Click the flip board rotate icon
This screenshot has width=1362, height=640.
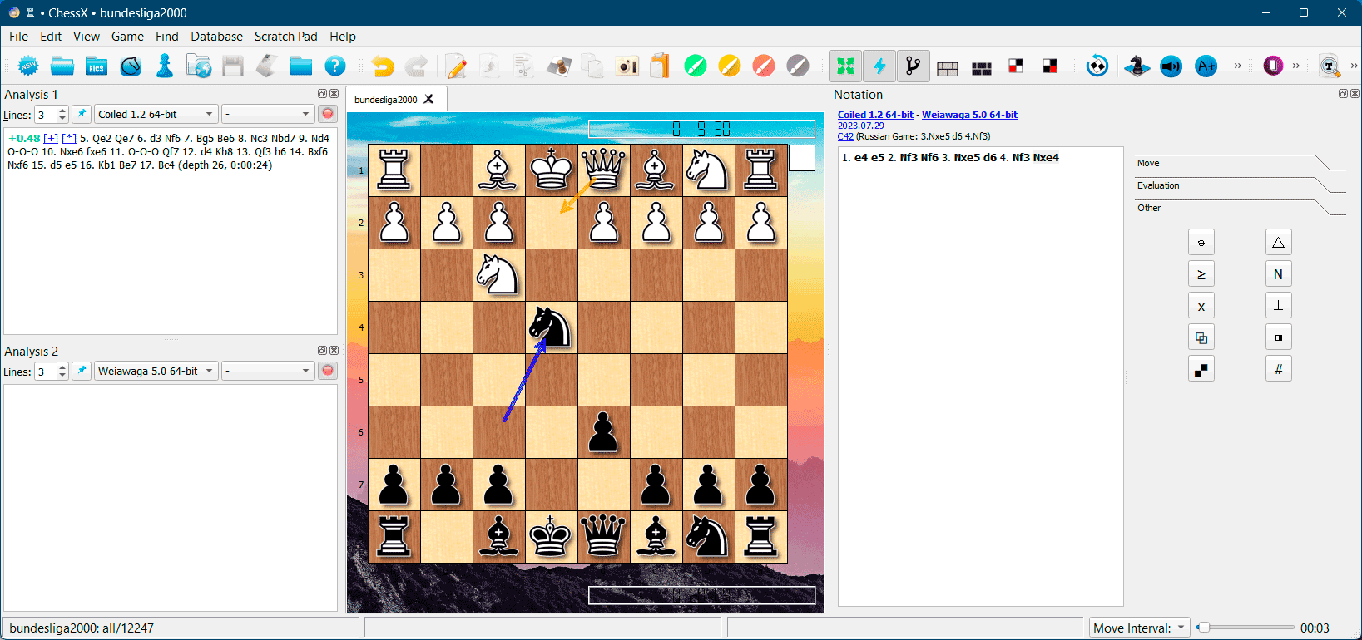point(1097,66)
